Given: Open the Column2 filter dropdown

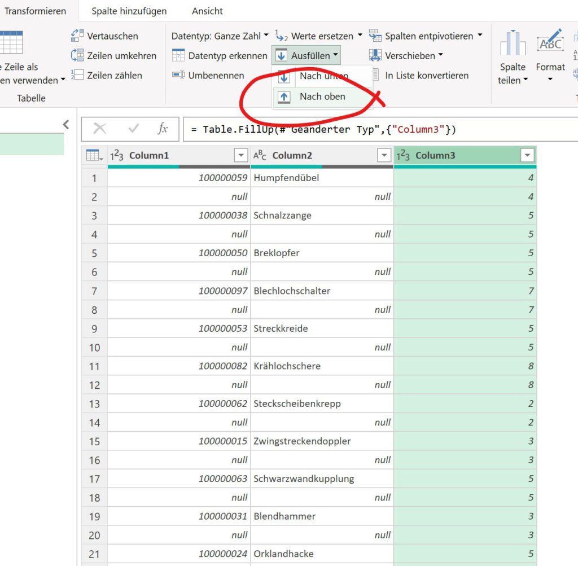Looking at the screenshot, I should (384, 156).
